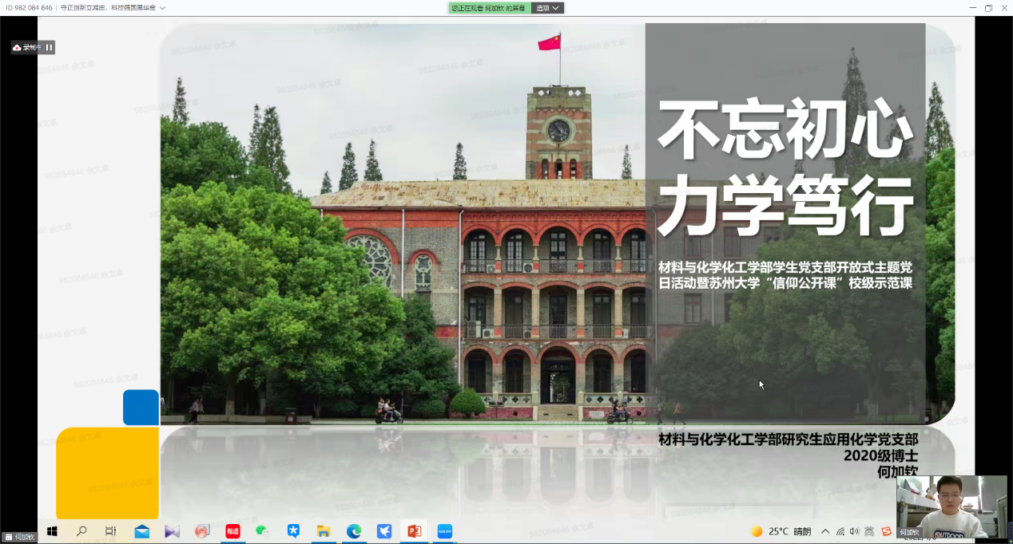Show hidden system tray icons
The height and width of the screenshot is (544, 1013).
coord(825,531)
